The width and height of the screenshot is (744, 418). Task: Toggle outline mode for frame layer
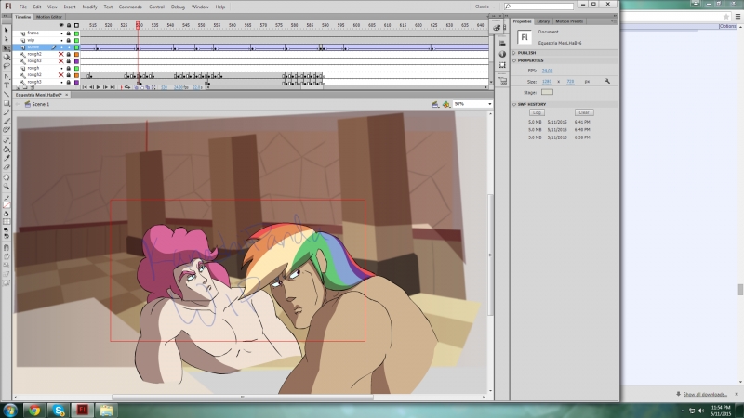click(x=76, y=33)
